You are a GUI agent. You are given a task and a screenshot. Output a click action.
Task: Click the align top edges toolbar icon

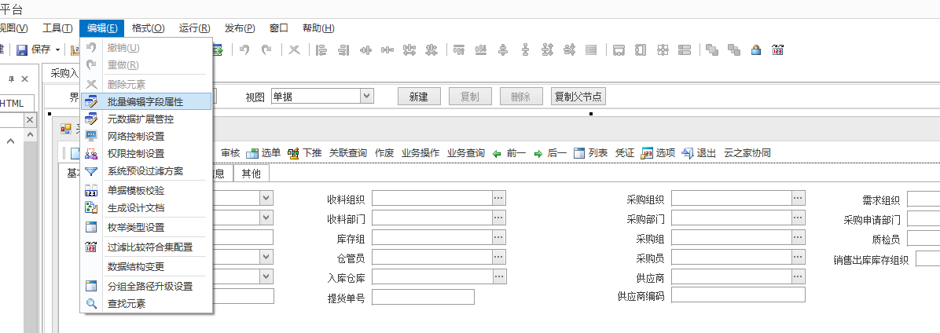pyautogui.click(x=459, y=49)
